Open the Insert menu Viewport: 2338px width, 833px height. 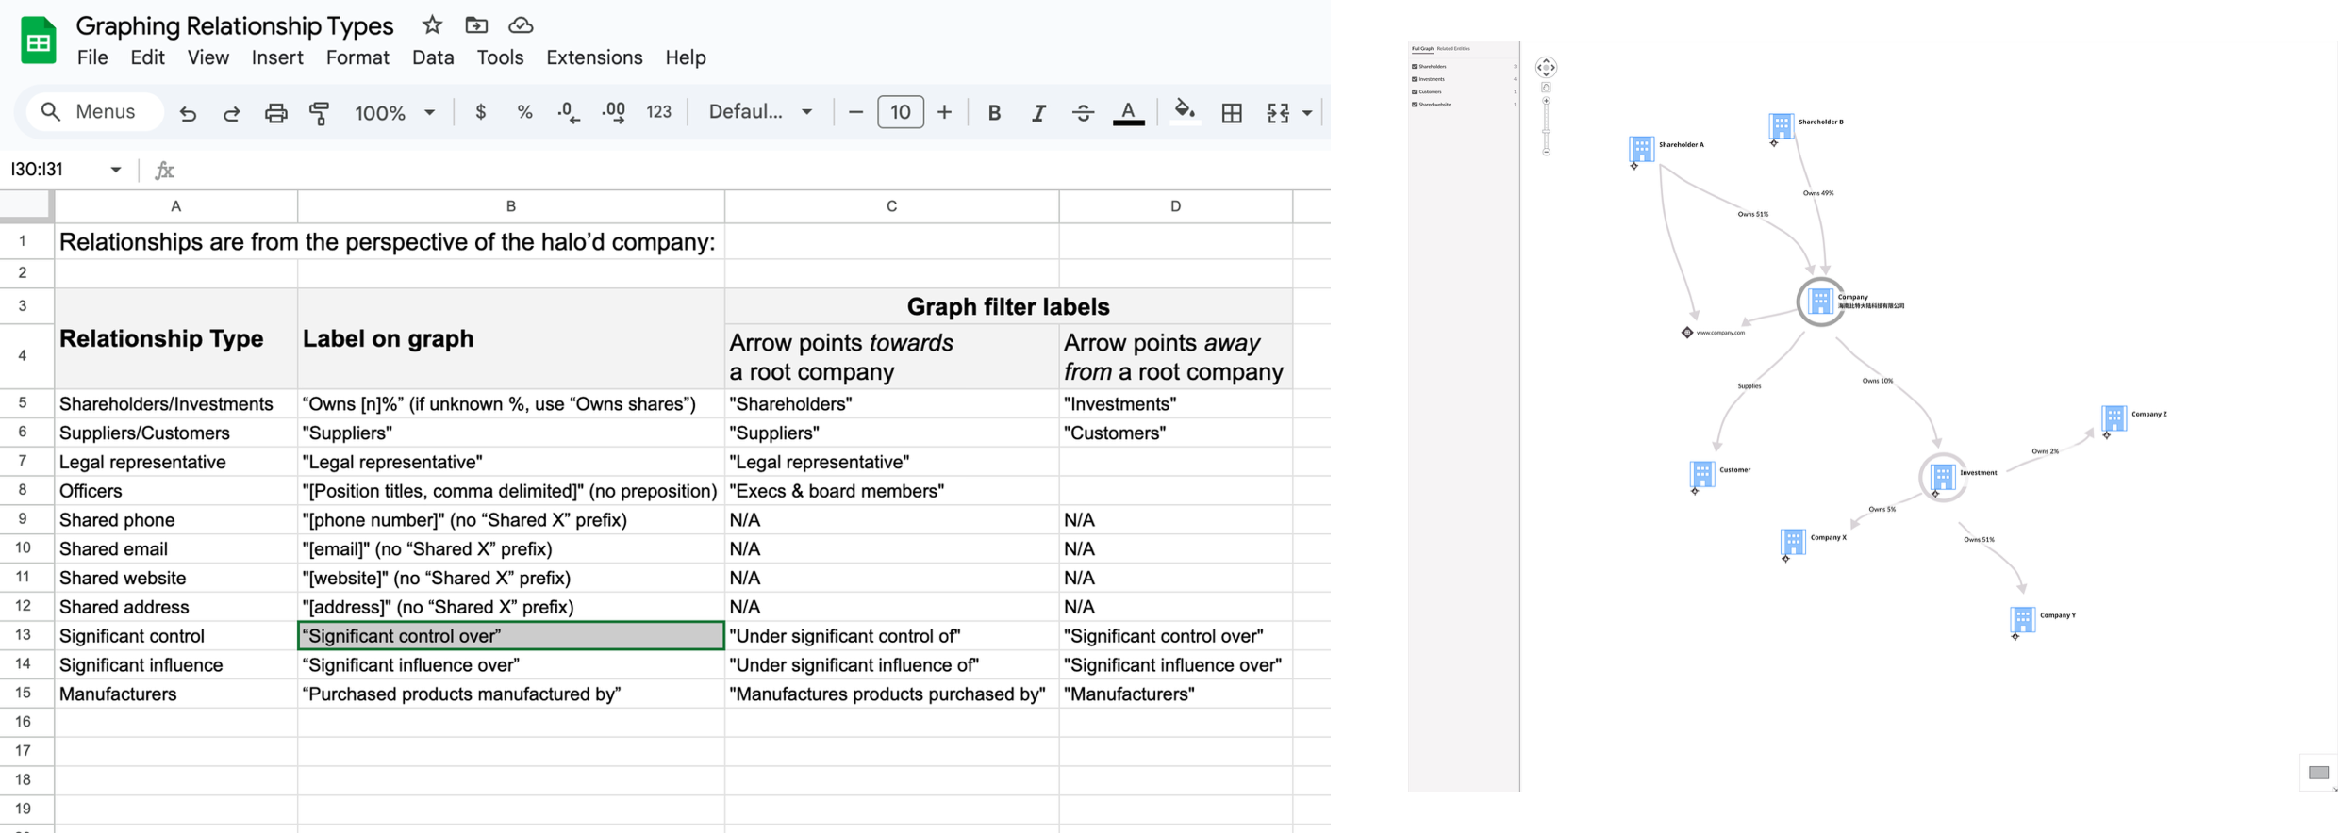point(277,57)
